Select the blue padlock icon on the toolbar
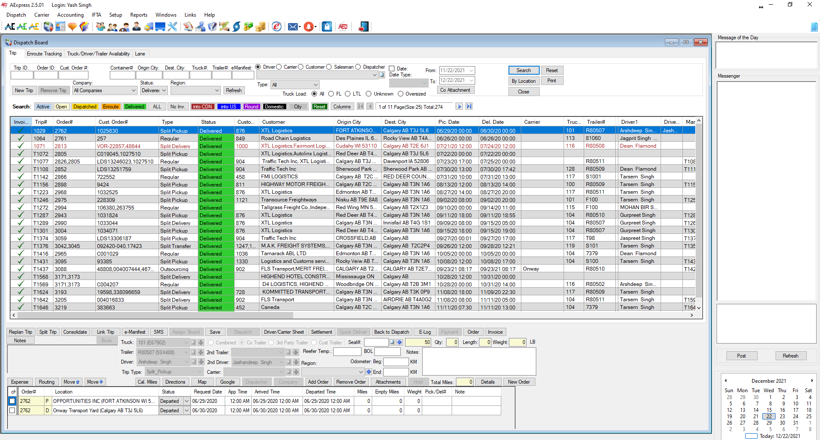Image resolution: width=820 pixels, height=440 pixels. [326, 26]
